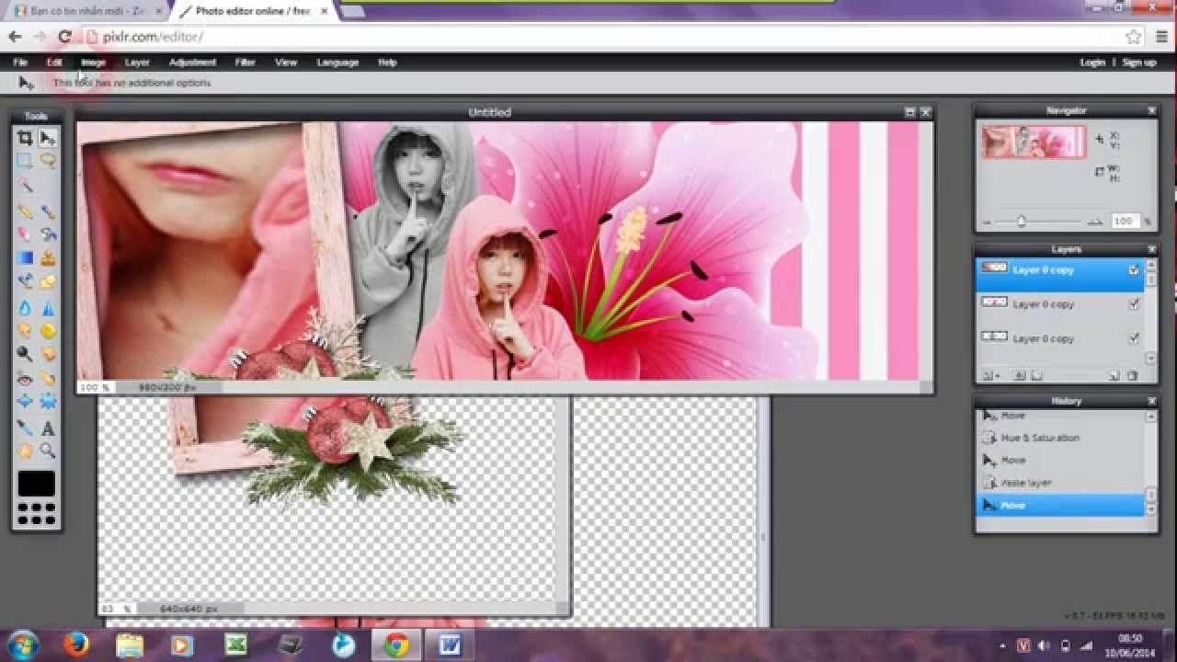Choose the Gradient tool
Viewport: 1177px width, 662px height.
pos(24,258)
